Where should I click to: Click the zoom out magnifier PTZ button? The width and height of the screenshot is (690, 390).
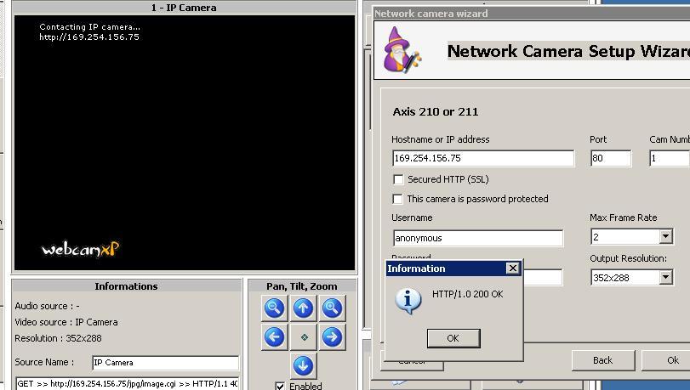[x=274, y=308]
